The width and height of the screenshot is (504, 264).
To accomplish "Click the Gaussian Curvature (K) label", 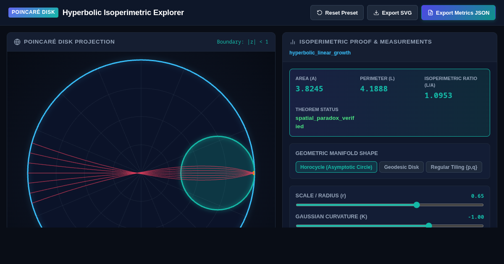I will click(331, 217).
